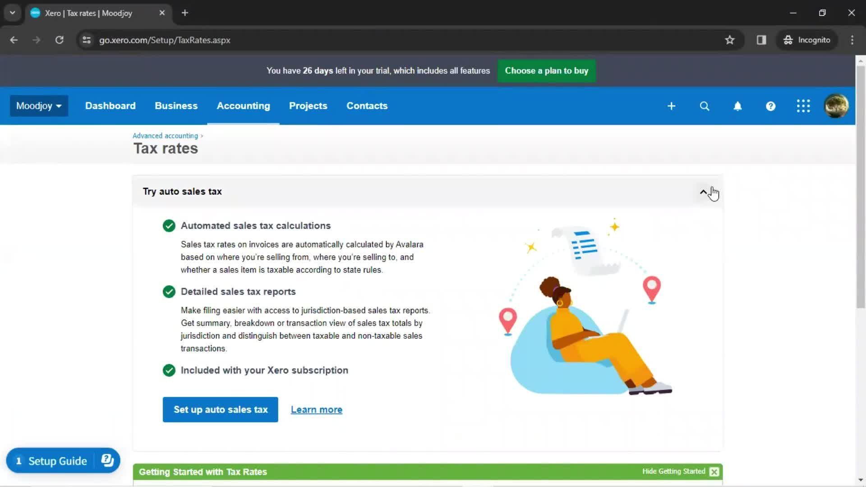Click the scrollbar up arrow
This screenshot has width=866, height=487.
pos(861,60)
